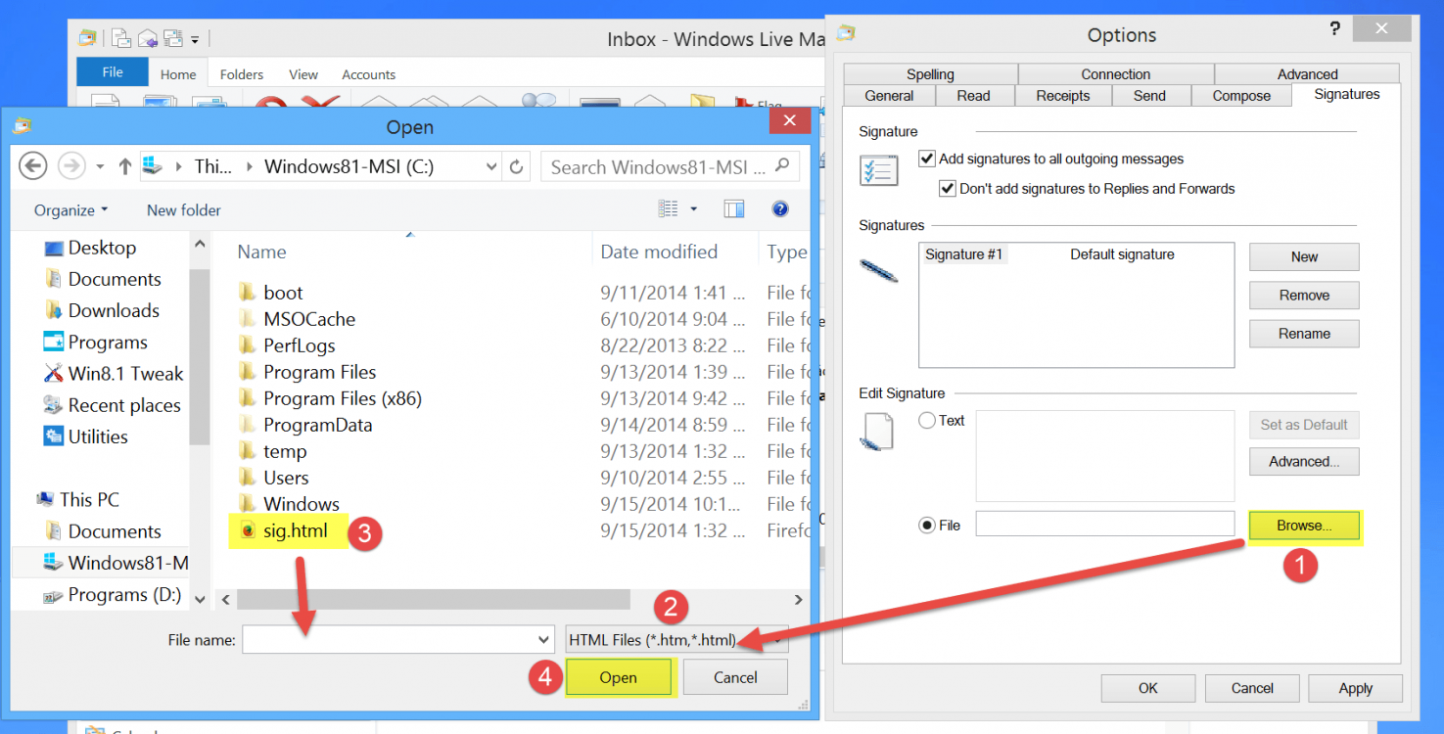
Task: Click the Open button in the file dialog
Action: pos(619,677)
